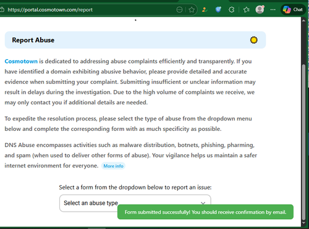Click the lock icon beside the URL
This screenshot has width=309, height=229.
point(2,9)
